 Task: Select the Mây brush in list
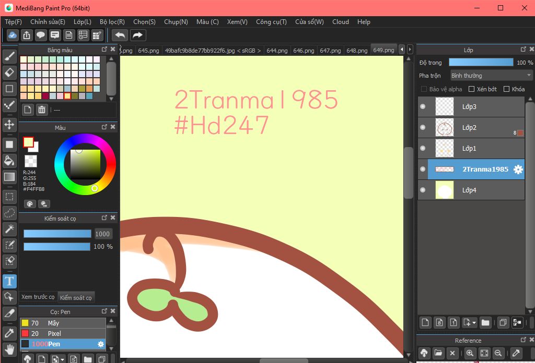[63, 323]
